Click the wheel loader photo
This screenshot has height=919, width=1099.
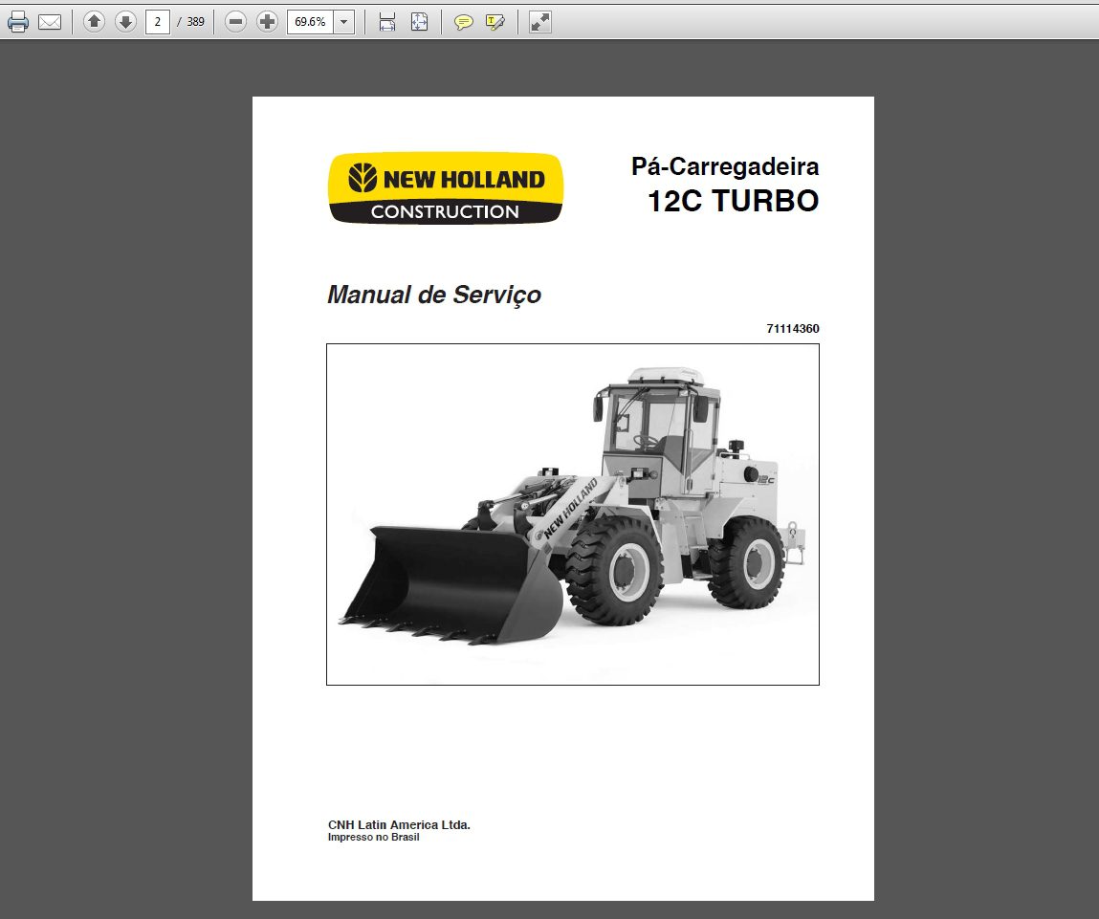coord(573,514)
